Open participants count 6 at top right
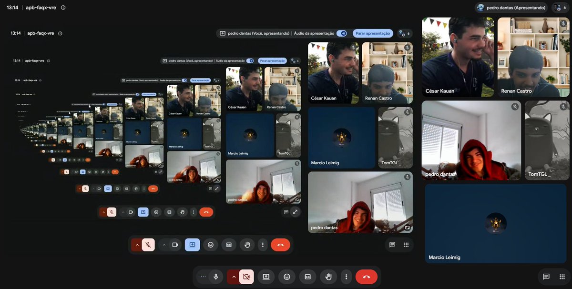 (x=560, y=8)
